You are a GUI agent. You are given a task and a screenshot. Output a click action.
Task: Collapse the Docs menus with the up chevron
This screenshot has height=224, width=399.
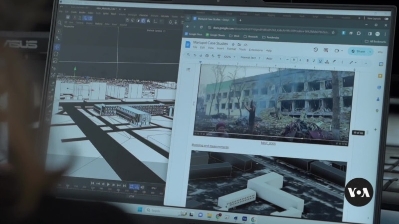pyautogui.click(x=366, y=63)
